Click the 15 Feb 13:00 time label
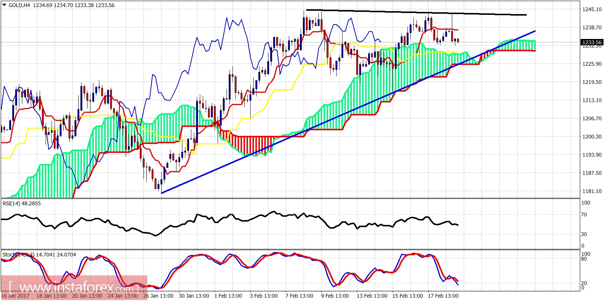This screenshot has height=301, width=605. 407,296
